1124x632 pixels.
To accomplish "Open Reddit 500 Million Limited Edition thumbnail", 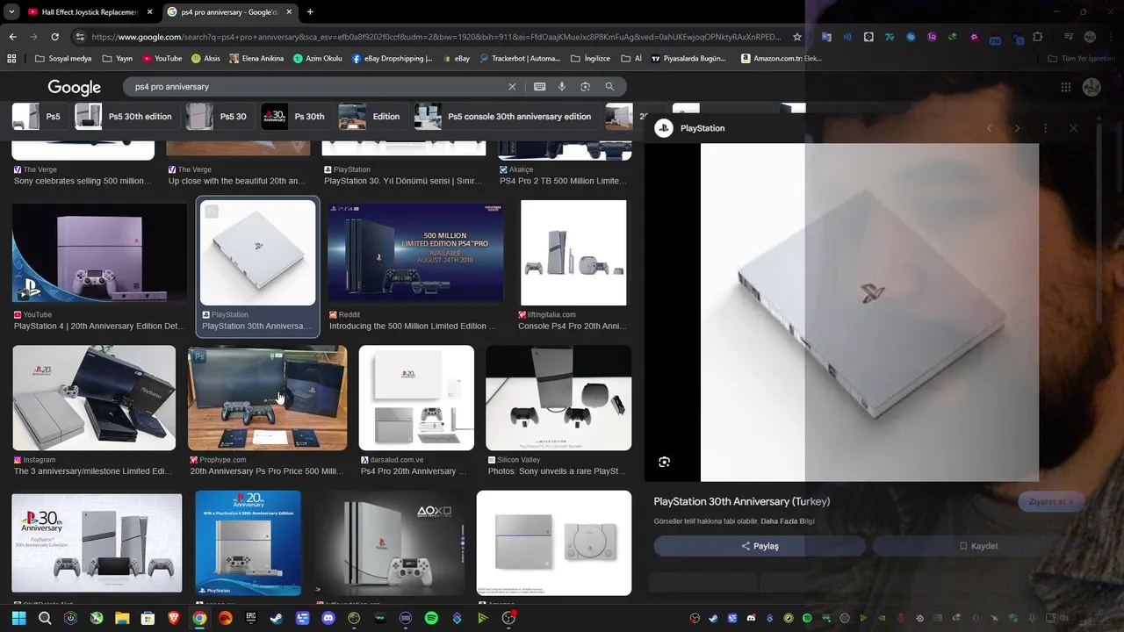I will (x=416, y=253).
